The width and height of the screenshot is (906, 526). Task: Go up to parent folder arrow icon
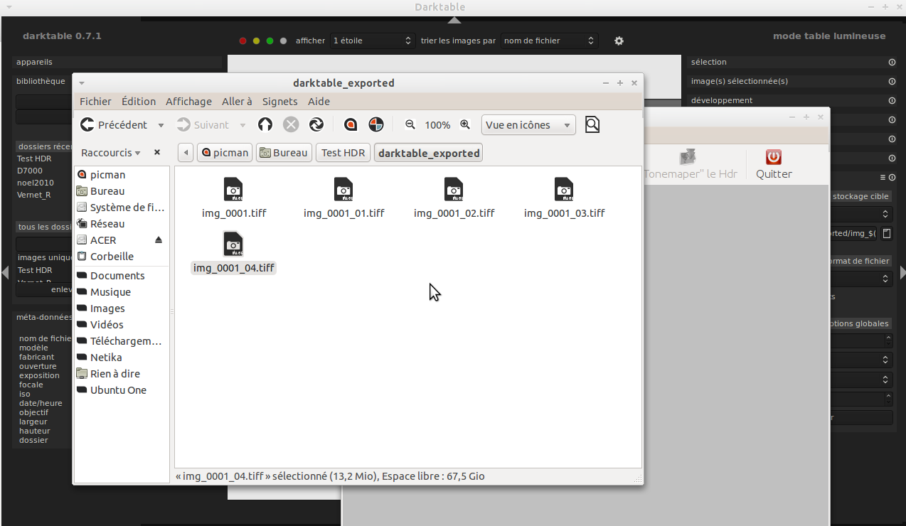[265, 124]
